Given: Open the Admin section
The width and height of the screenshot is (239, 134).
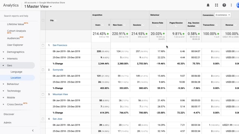Looking at the screenshot, I should (x=7, y=122).
